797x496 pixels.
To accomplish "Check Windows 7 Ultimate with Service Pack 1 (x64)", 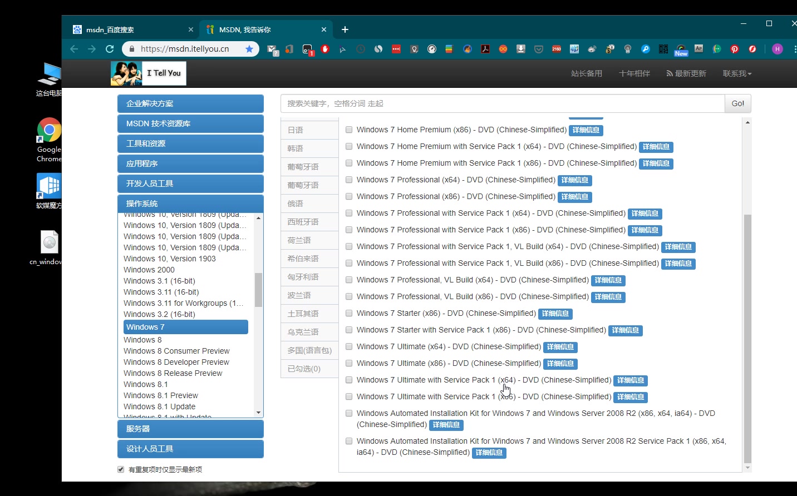I will click(349, 380).
